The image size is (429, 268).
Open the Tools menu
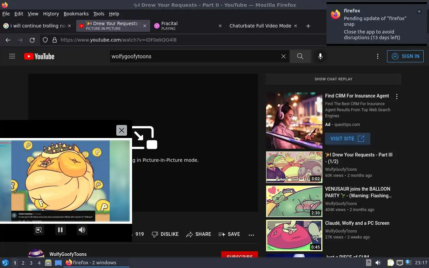[x=99, y=14]
